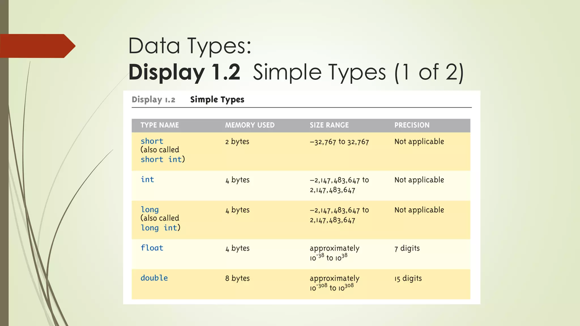Click the slide title 'Data Types:'

190,46
